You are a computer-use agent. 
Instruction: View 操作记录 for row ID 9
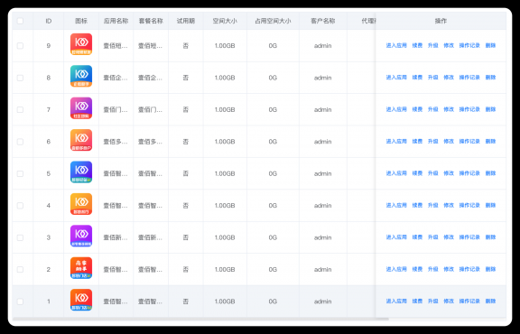tap(469, 45)
